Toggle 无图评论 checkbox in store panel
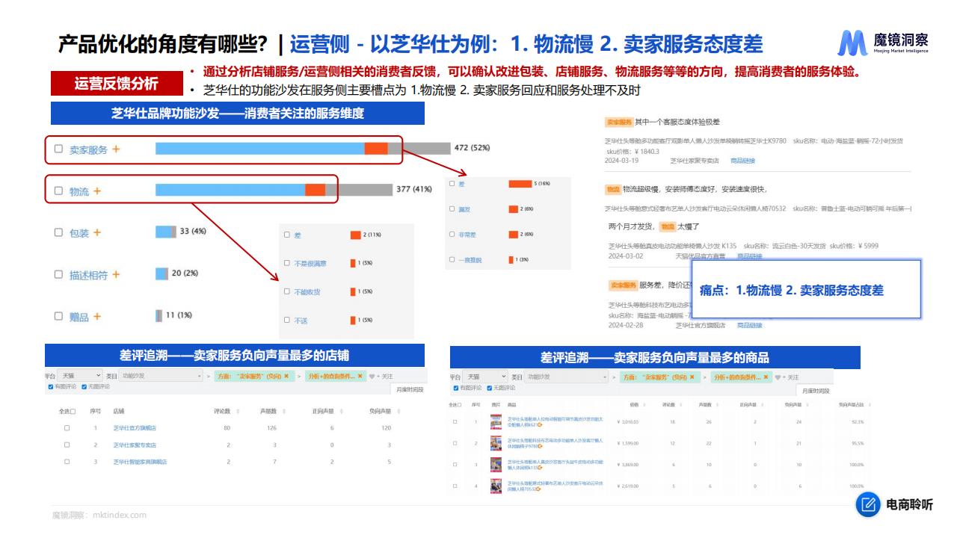This screenshot has height=538, width=957. 84,387
